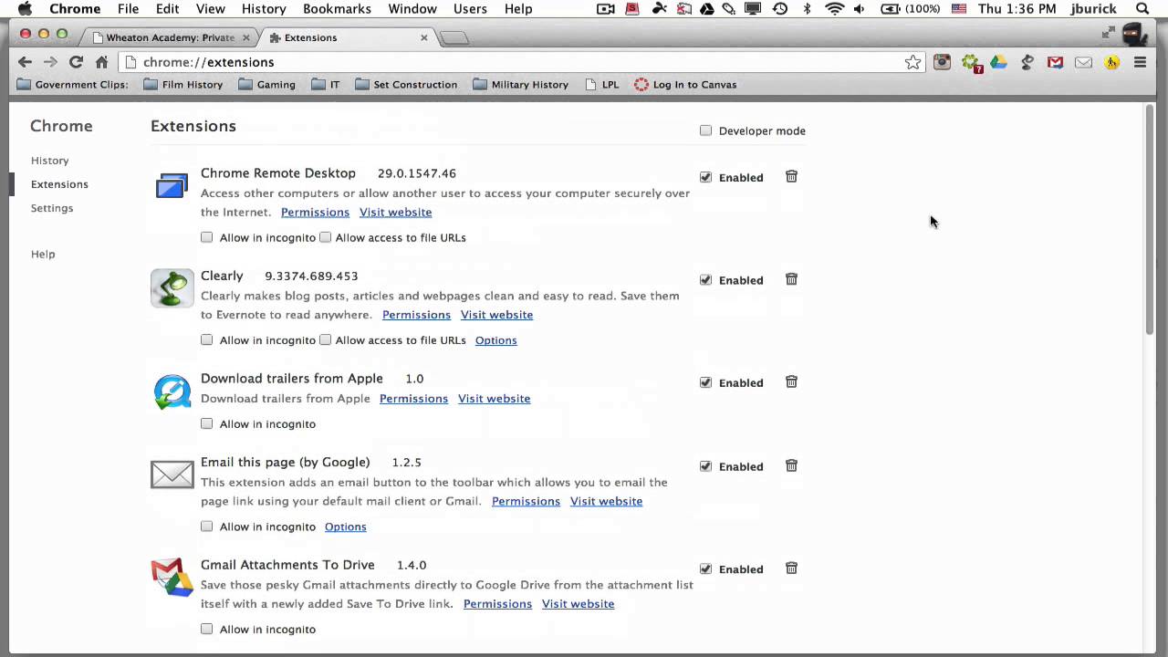Uncheck Enabled for Clearly
The height and width of the screenshot is (657, 1168).
tap(706, 280)
